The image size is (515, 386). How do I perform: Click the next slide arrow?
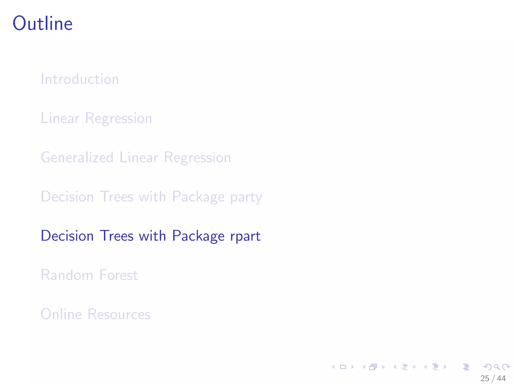coord(353,367)
